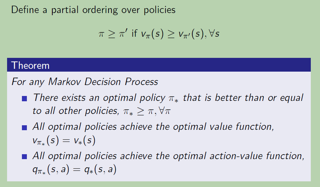The width and height of the screenshot is (320, 187).
Task: Click the bullet beside the action-value function statement
Action: tap(24, 157)
